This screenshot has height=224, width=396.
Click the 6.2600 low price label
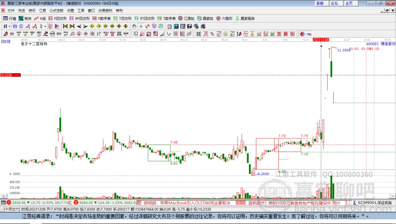(263, 174)
